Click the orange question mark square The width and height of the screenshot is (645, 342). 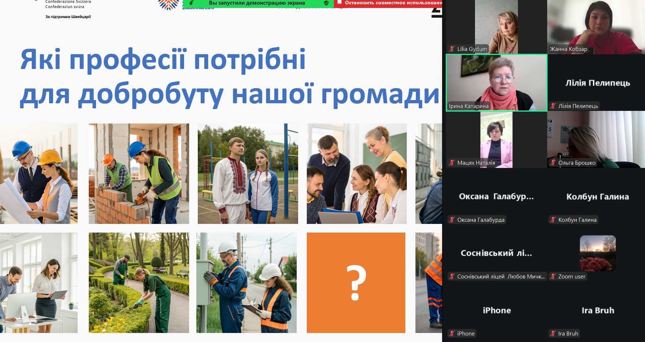click(356, 283)
